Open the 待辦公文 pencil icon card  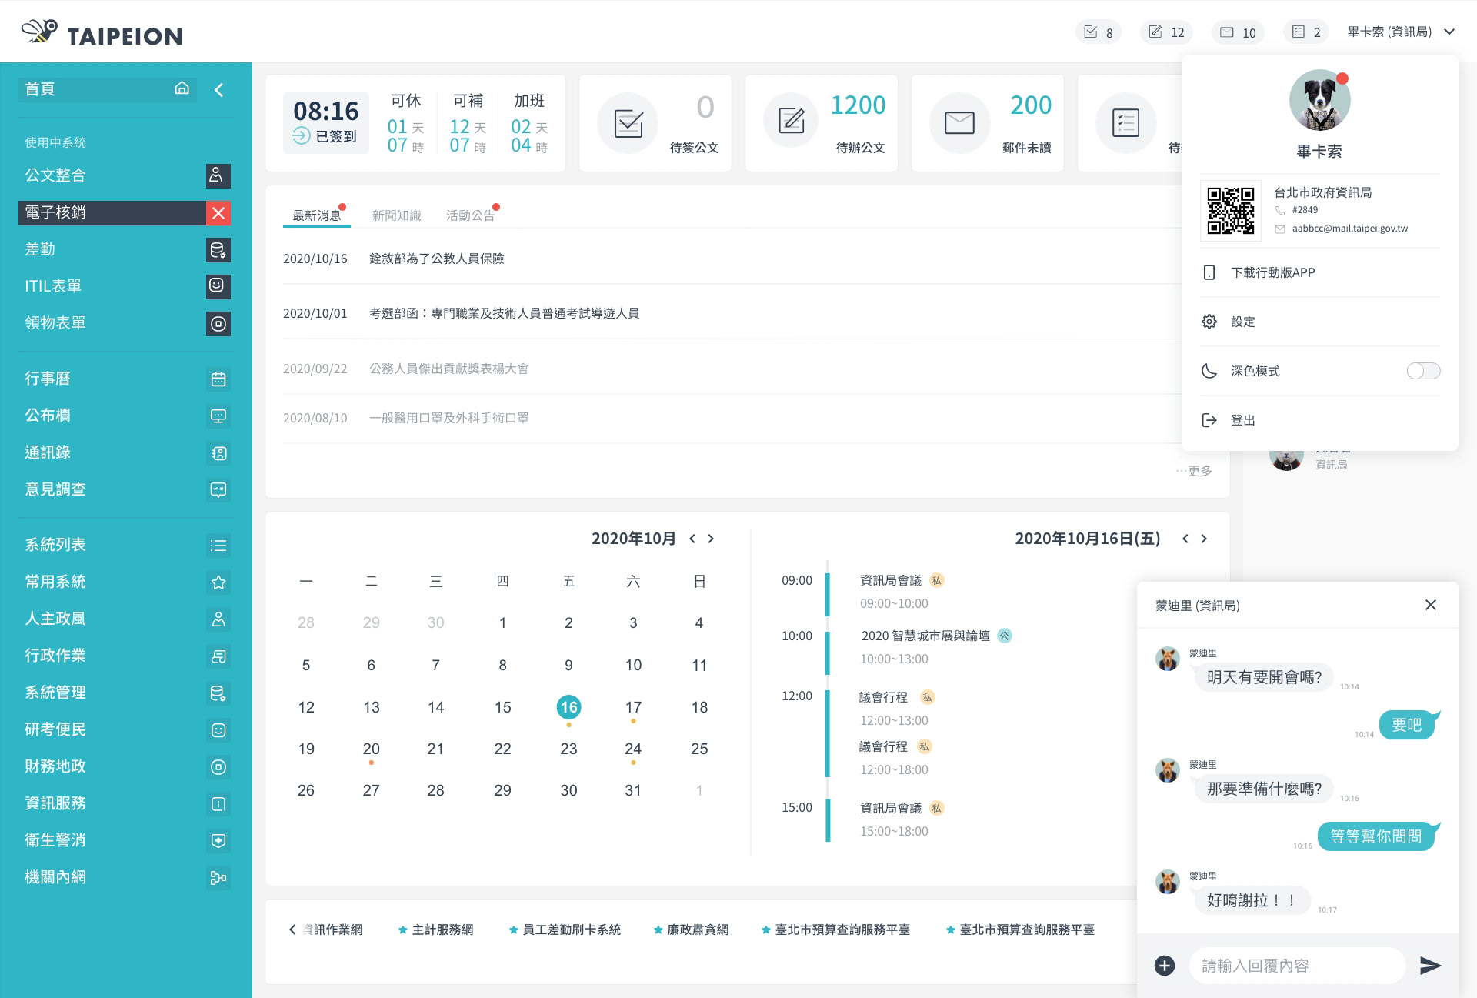coord(791,122)
